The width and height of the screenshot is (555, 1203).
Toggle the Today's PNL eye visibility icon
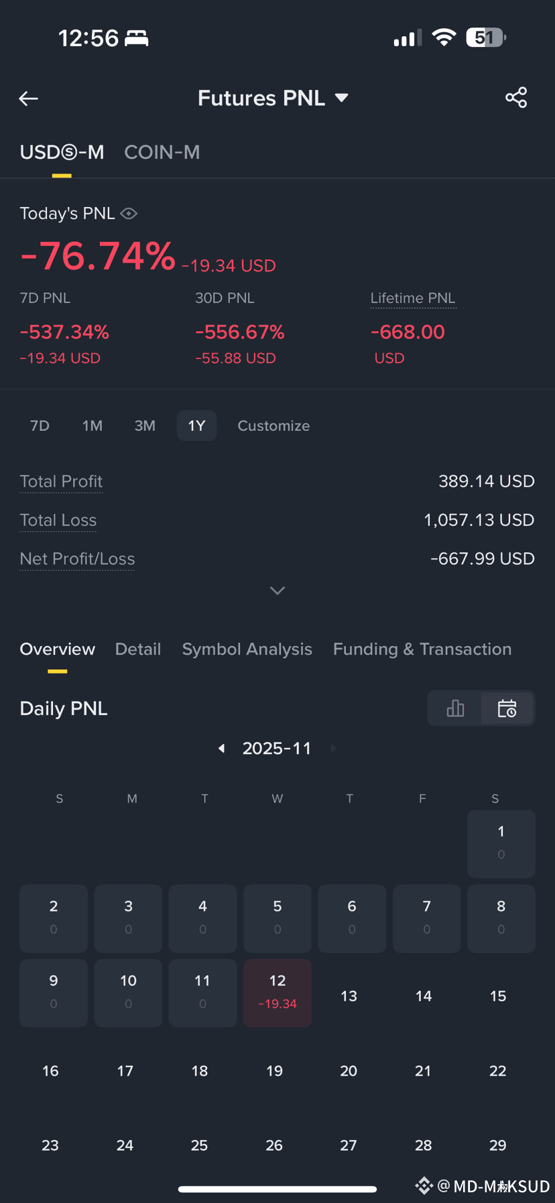click(129, 213)
